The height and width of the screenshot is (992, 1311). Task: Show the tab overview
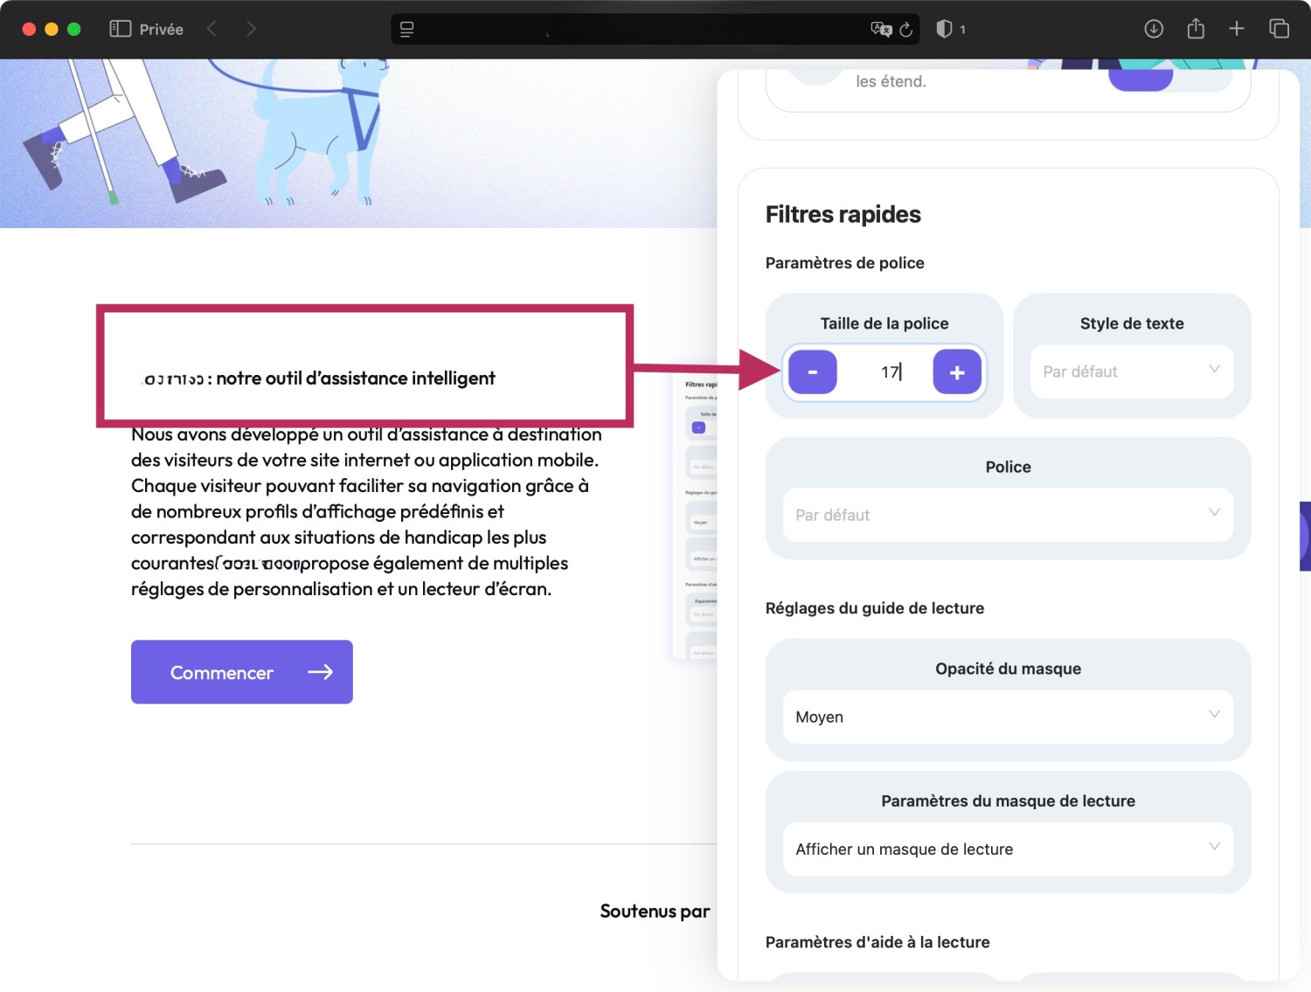click(1279, 29)
